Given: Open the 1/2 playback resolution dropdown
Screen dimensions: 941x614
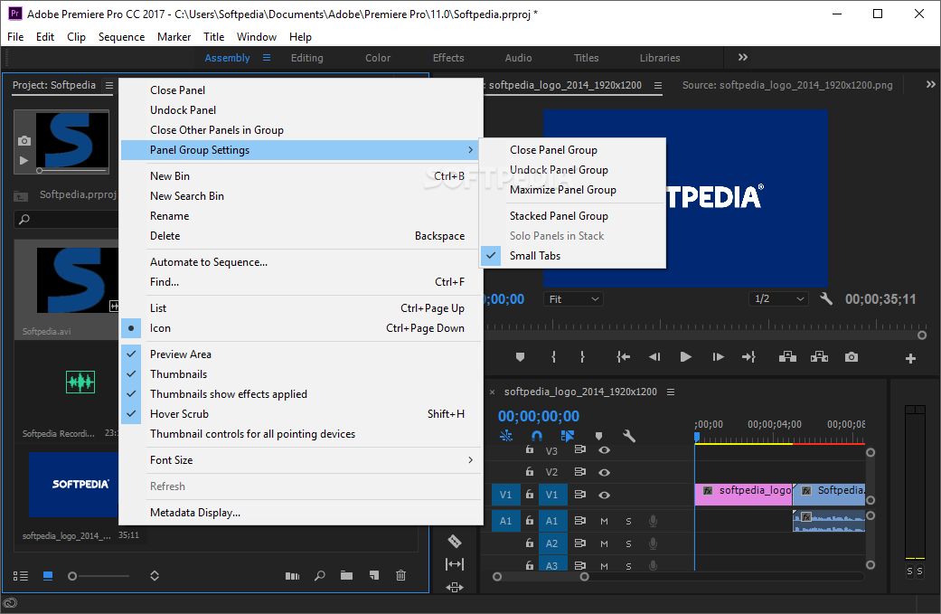Looking at the screenshot, I should pyautogui.click(x=778, y=299).
